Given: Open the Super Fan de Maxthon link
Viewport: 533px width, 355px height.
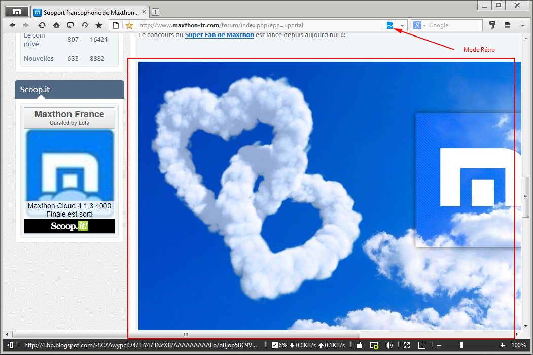Looking at the screenshot, I should tap(219, 35).
